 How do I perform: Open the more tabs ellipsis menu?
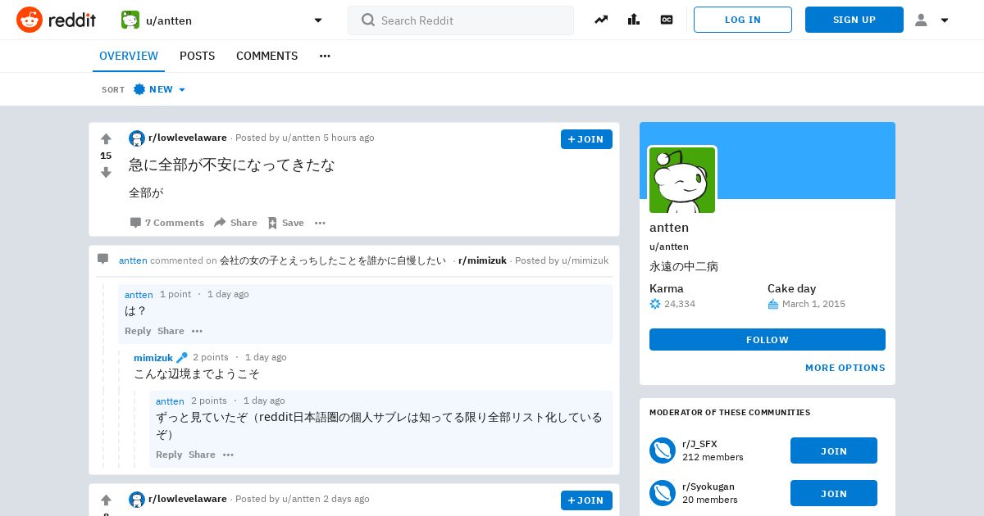325,56
